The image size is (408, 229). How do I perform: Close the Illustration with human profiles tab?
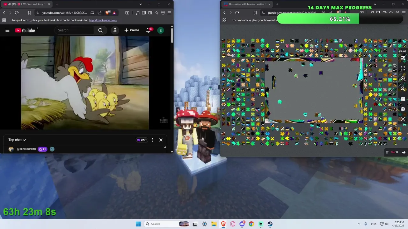click(269, 4)
